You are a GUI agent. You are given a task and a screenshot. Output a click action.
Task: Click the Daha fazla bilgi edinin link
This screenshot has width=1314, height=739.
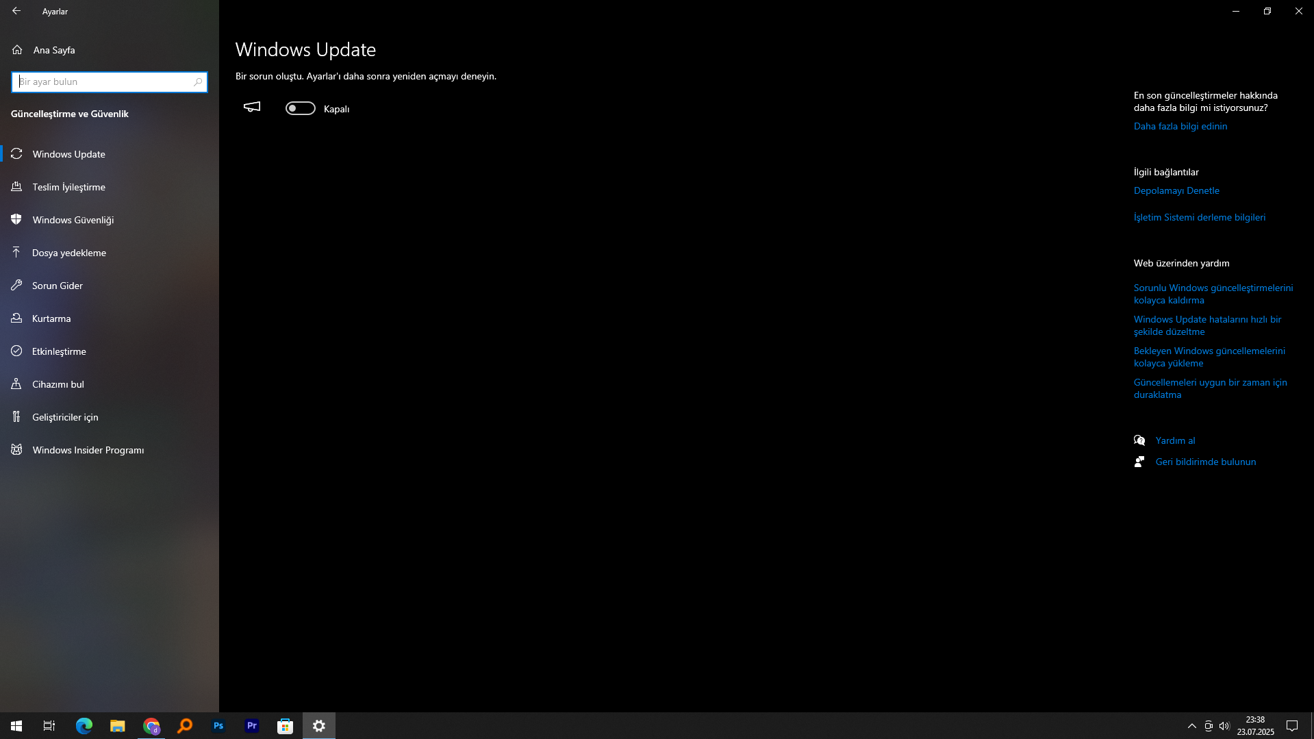pyautogui.click(x=1180, y=126)
